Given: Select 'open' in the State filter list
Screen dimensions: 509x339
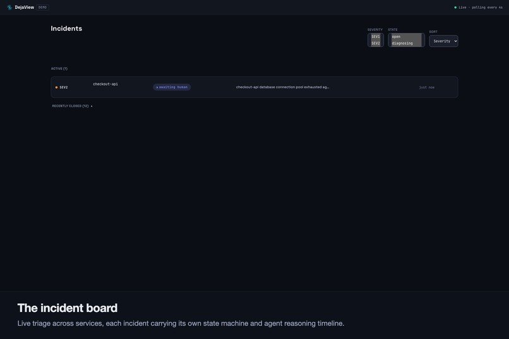Looking at the screenshot, I should click(x=406, y=37).
